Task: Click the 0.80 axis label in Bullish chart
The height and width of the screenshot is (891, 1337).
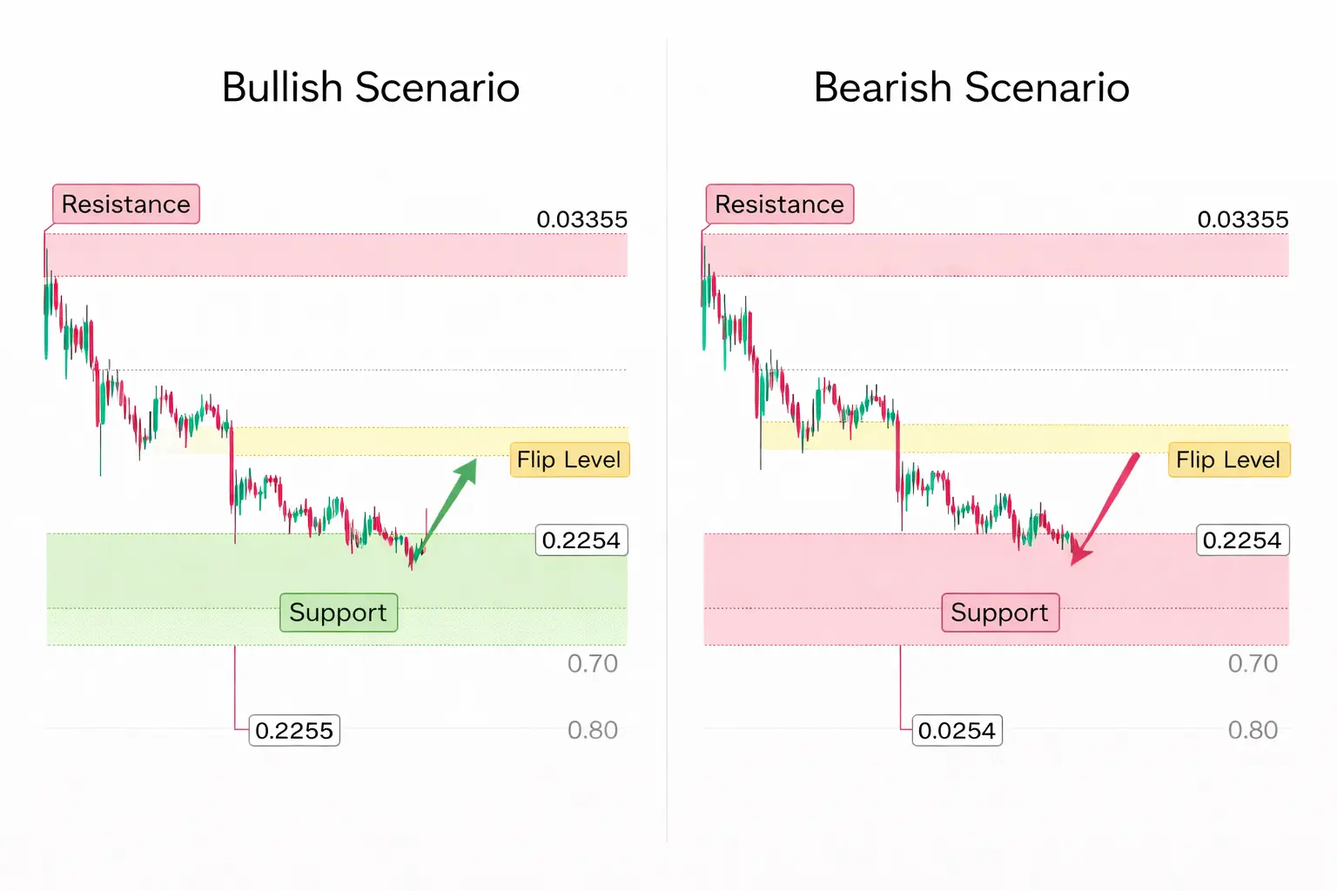Action: pyautogui.click(x=593, y=730)
